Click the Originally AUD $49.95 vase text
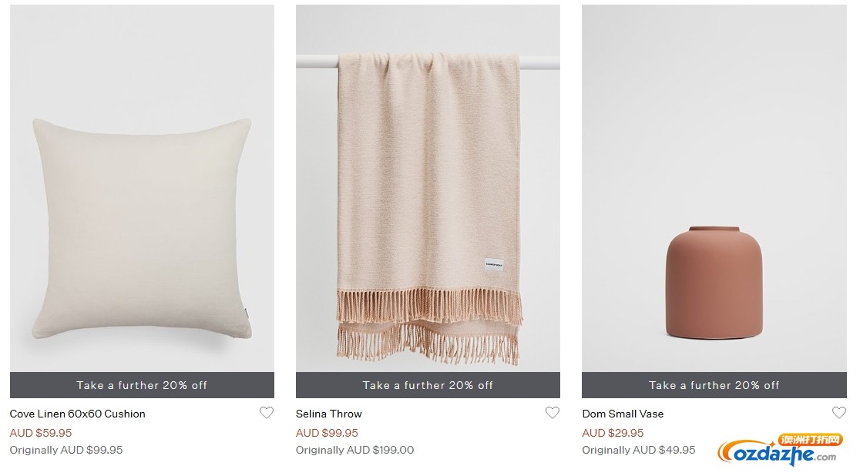This screenshot has width=860, height=476. [x=638, y=450]
